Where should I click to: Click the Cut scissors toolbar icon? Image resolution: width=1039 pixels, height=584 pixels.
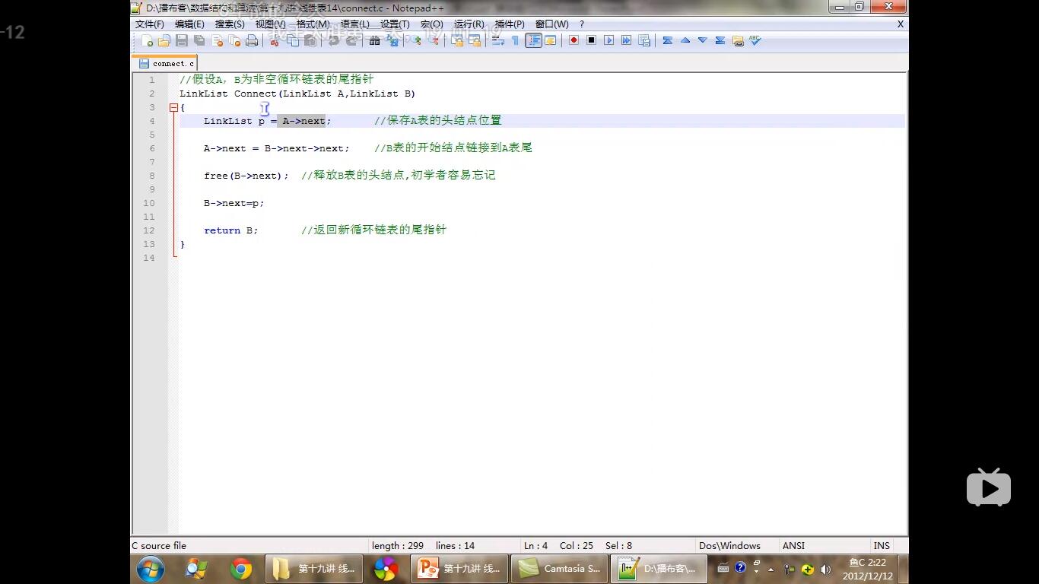(275, 40)
